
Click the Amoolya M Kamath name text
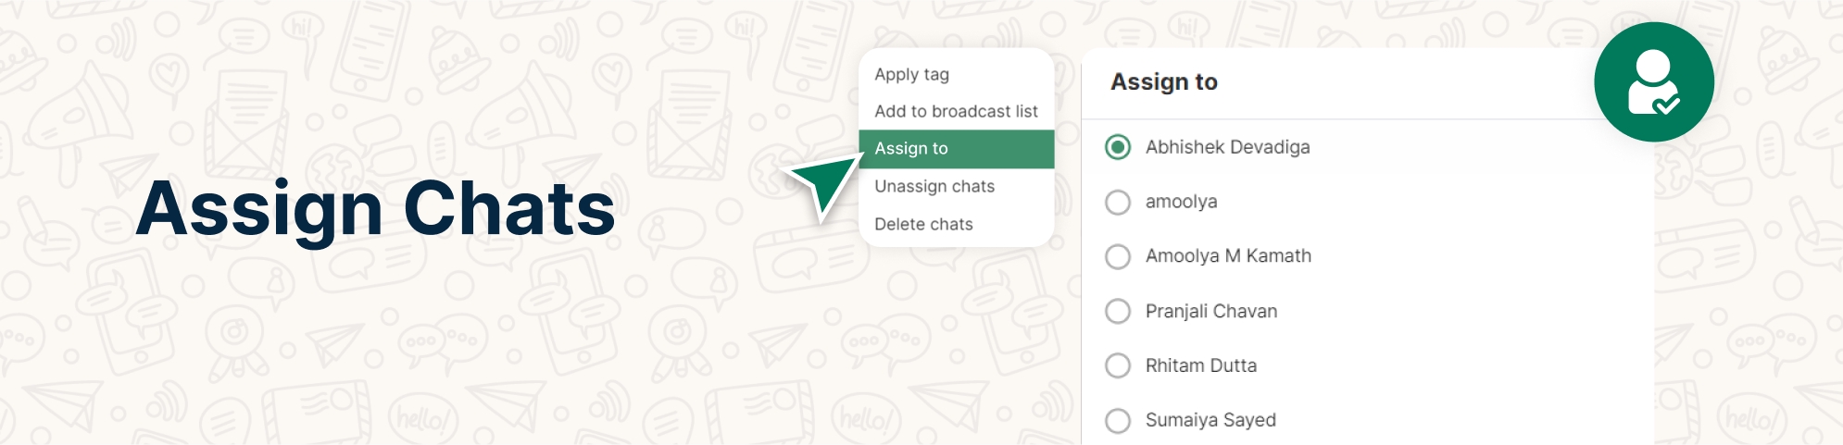point(1228,256)
